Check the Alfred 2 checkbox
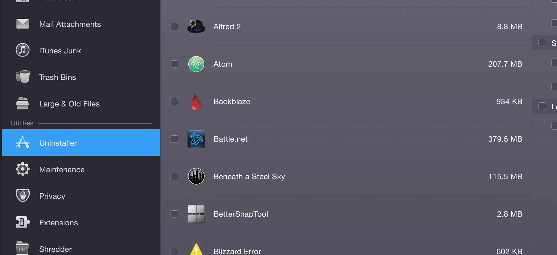 coord(174,27)
